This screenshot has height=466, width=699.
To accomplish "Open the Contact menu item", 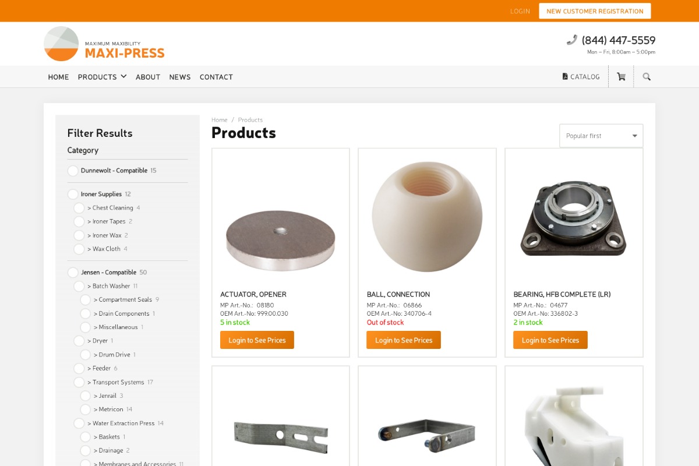I will 216,77.
